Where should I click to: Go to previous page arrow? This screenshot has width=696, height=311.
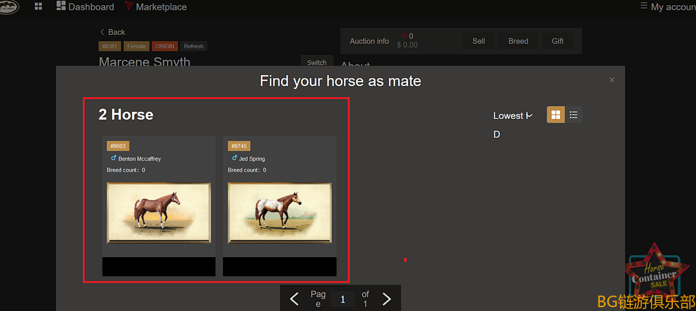pos(295,299)
